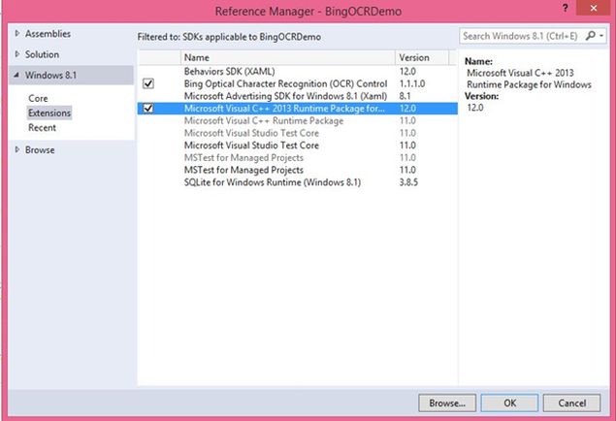Select Microsoft Advertising SDK for Windows 8.1 row
This screenshot has height=421, width=616.
click(298, 96)
